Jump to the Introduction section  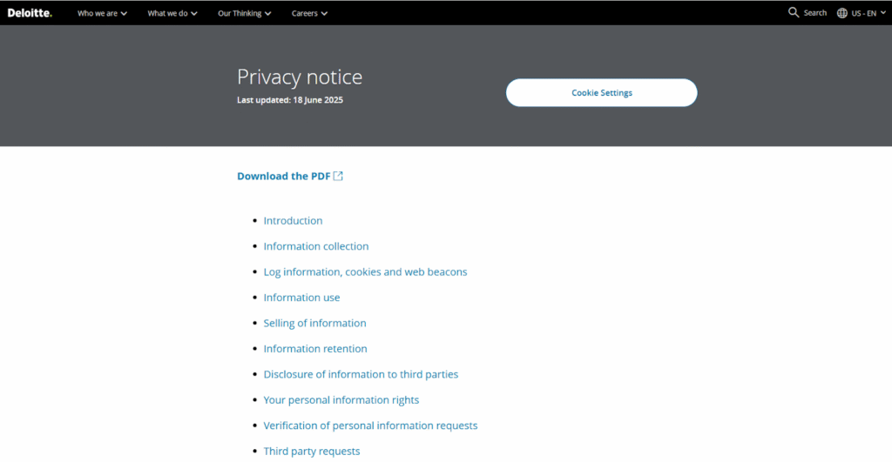[293, 221]
